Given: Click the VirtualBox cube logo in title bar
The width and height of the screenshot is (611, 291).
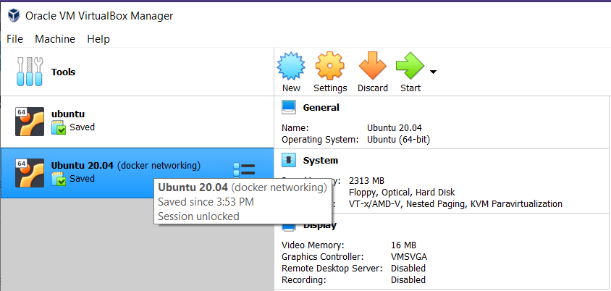Looking at the screenshot, I should [x=14, y=16].
